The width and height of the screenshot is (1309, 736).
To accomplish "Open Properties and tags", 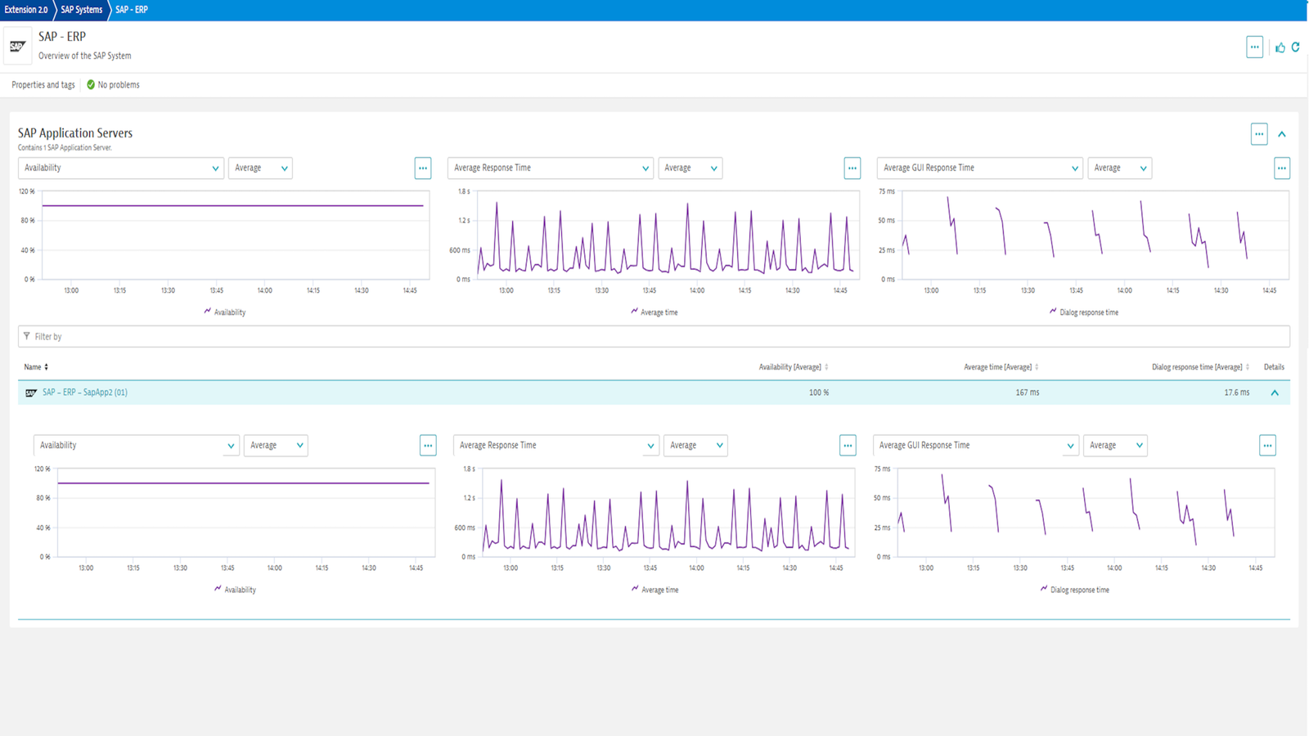I will click(x=43, y=85).
